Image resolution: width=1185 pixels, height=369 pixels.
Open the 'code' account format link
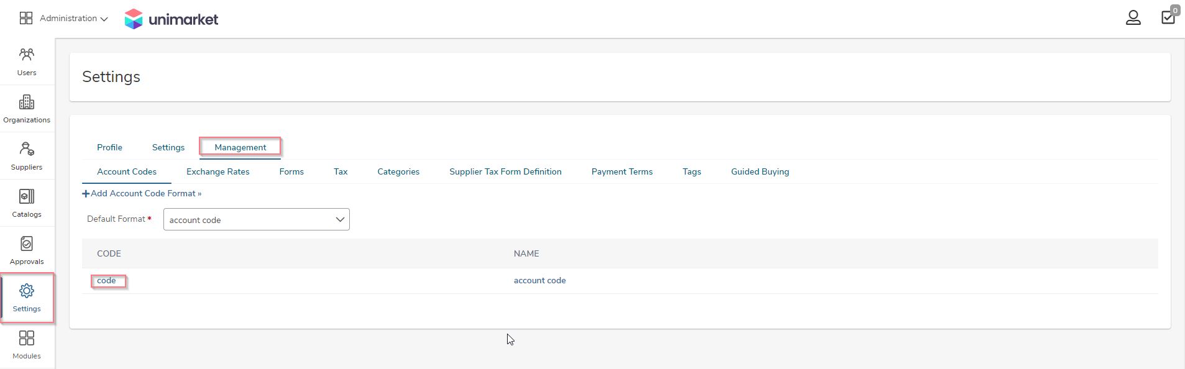click(x=106, y=280)
